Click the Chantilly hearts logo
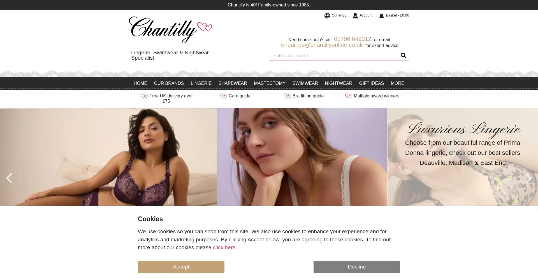 tap(170, 30)
